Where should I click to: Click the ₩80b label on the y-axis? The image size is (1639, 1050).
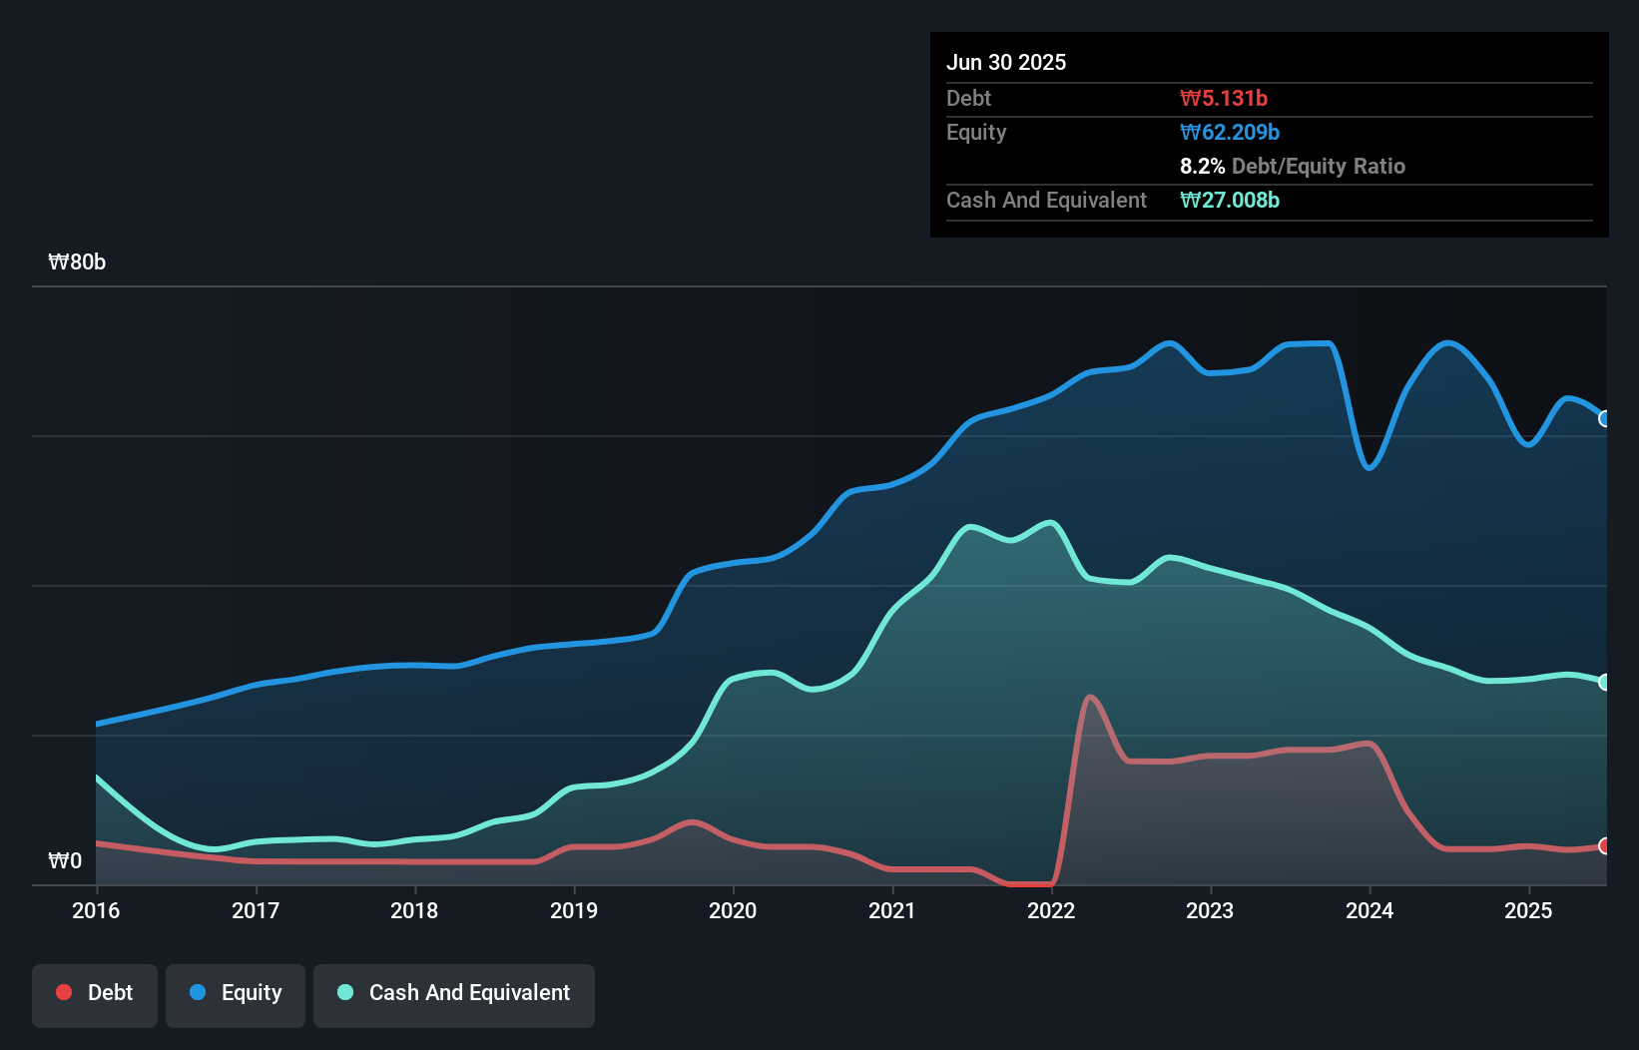(77, 262)
